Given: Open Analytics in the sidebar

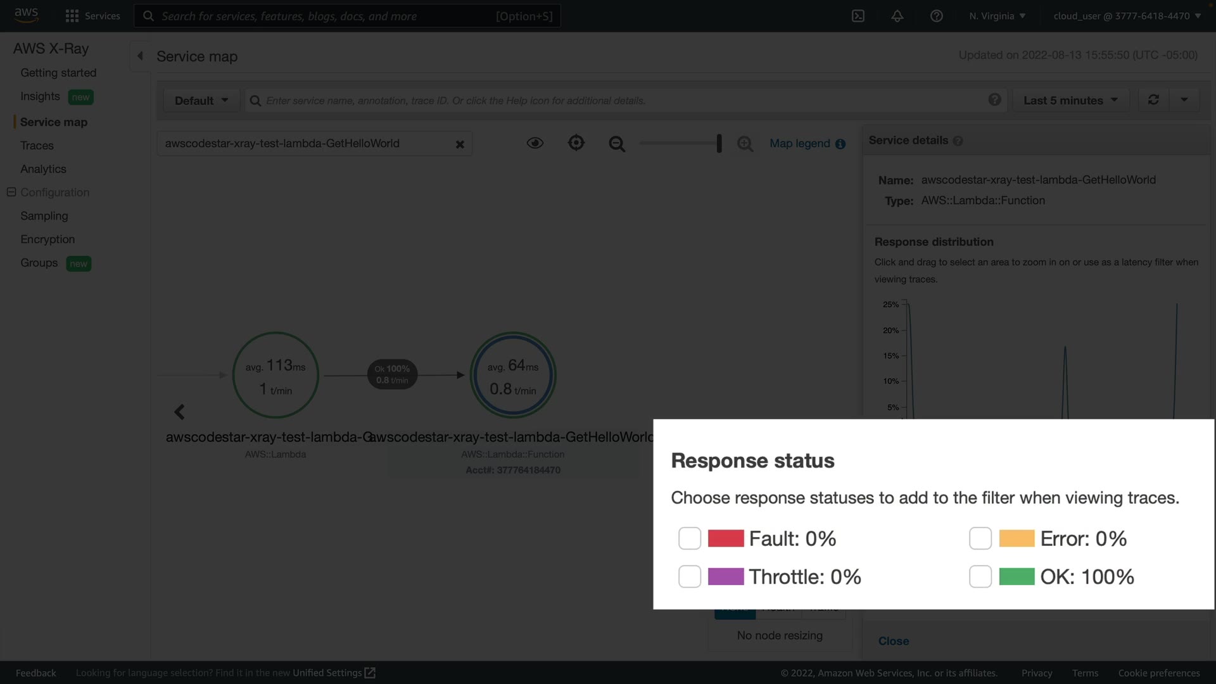Looking at the screenshot, I should point(43,169).
